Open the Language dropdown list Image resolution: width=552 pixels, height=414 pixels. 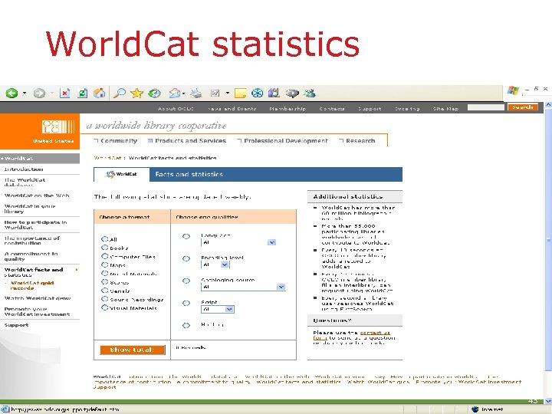coord(238,242)
